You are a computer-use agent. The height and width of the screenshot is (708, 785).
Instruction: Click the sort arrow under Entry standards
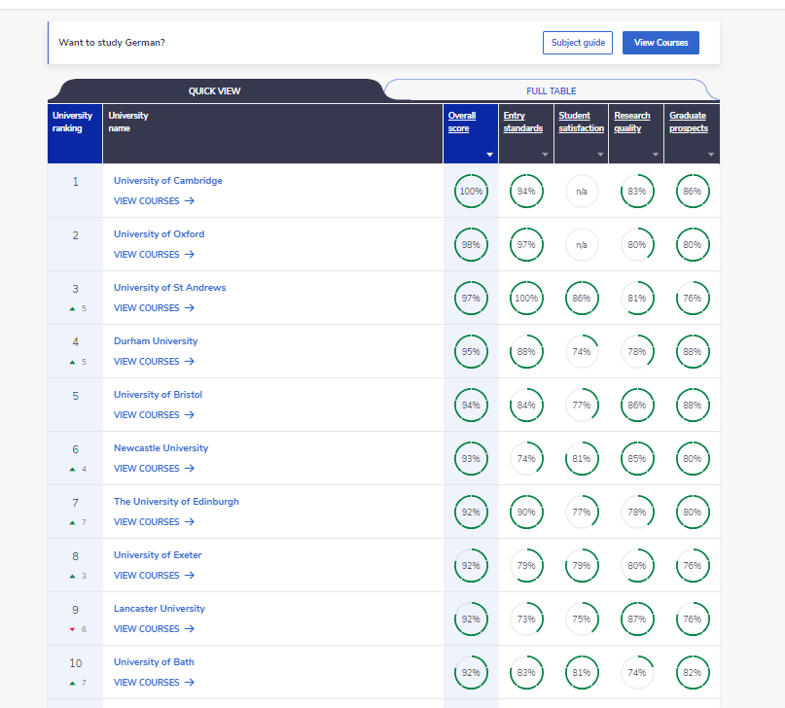545,155
